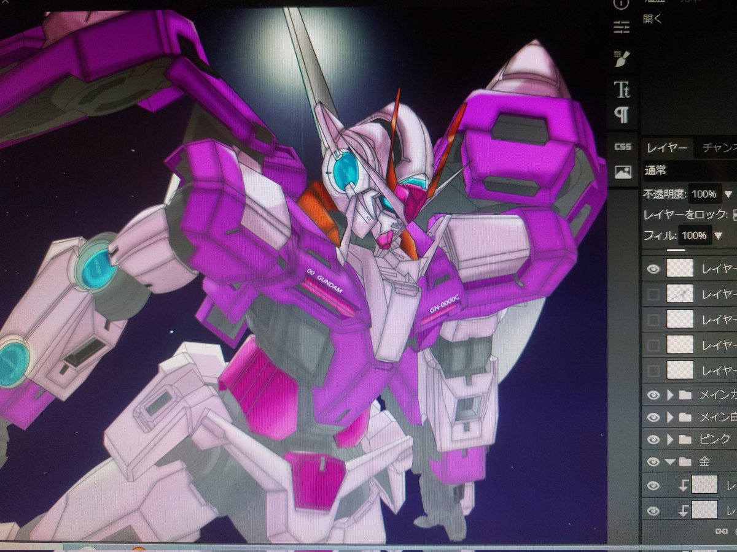Select the メインカ folder name
Image resolution: width=737 pixels, height=552 pixels.
click(718, 395)
